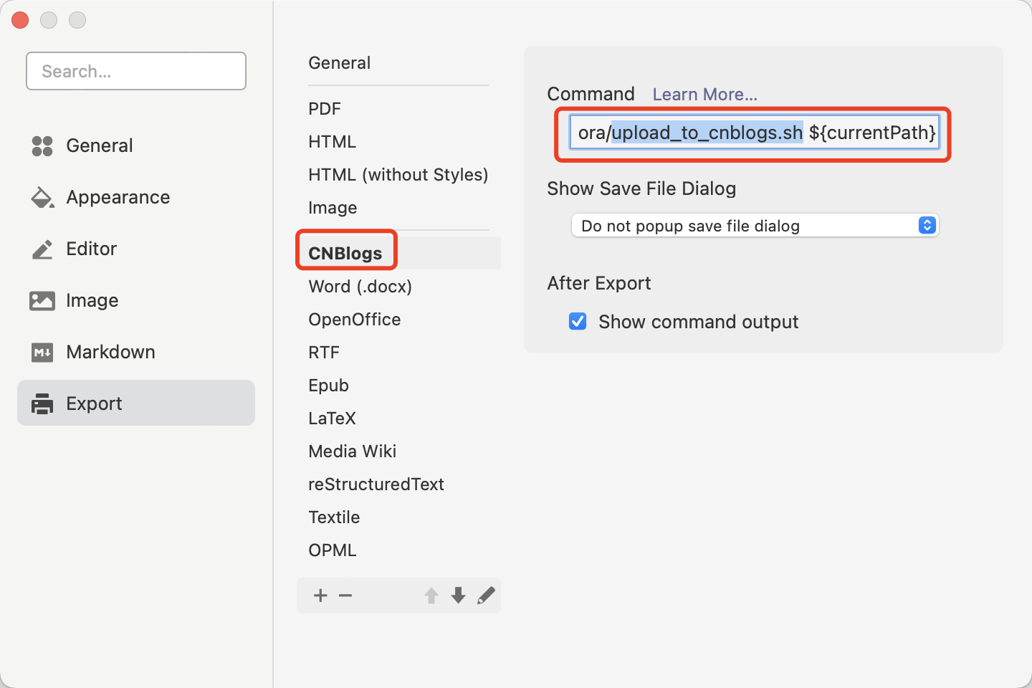The image size is (1032, 688).
Task: Open Appearance preferences tab
Action: tap(136, 197)
